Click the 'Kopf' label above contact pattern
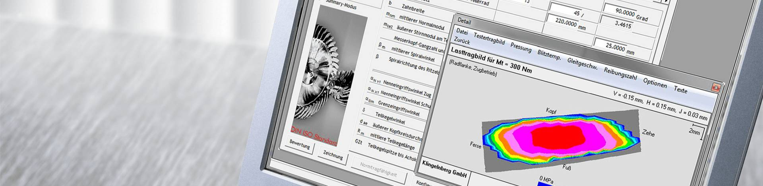Image resolution: width=763 pixels, height=186 pixels. click(x=551, y=111)
